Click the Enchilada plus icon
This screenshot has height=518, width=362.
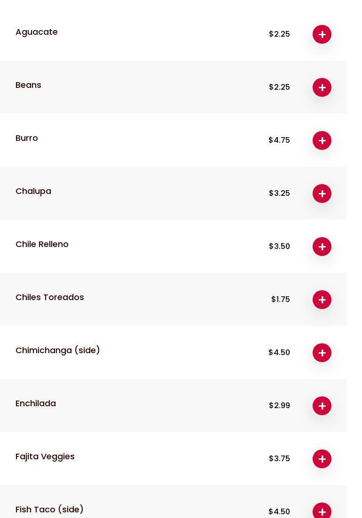(322, 406)
